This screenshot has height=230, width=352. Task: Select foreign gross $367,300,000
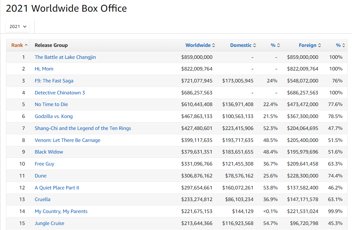click(302, 116)
